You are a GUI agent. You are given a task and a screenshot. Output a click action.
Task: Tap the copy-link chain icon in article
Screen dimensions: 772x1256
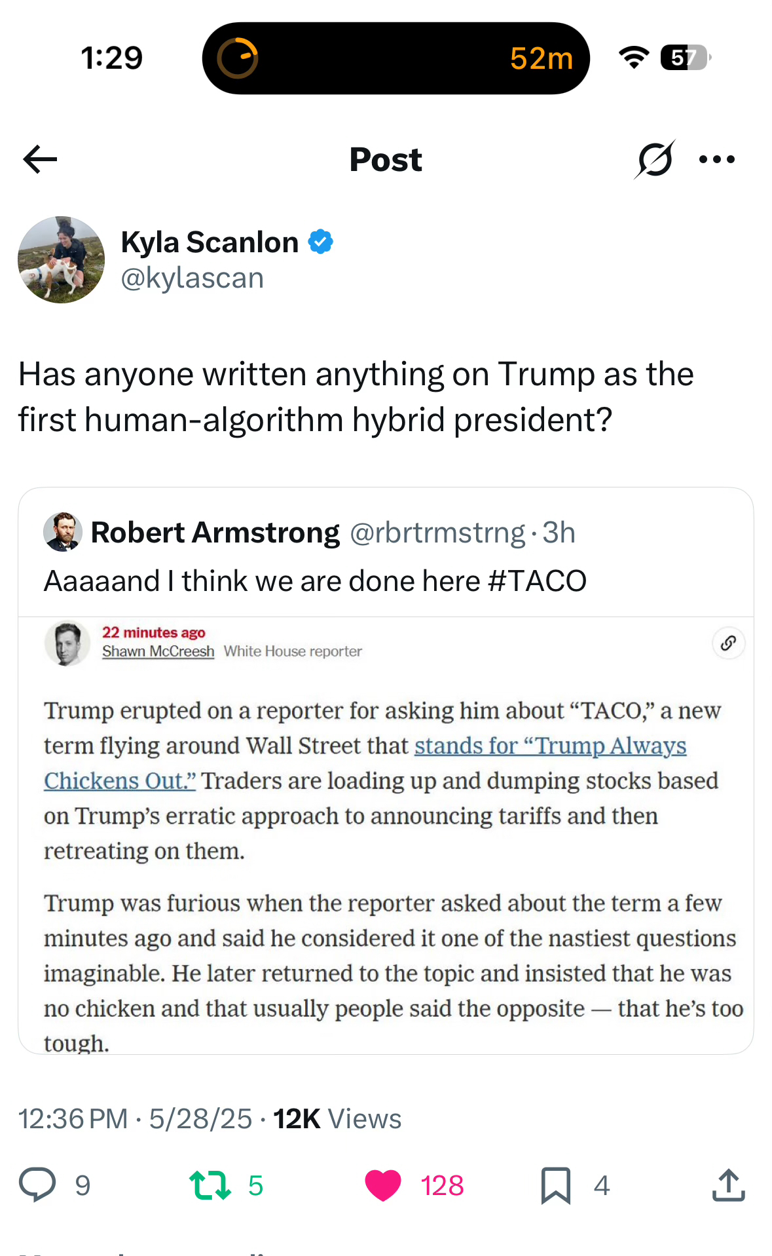coord(728,643)
